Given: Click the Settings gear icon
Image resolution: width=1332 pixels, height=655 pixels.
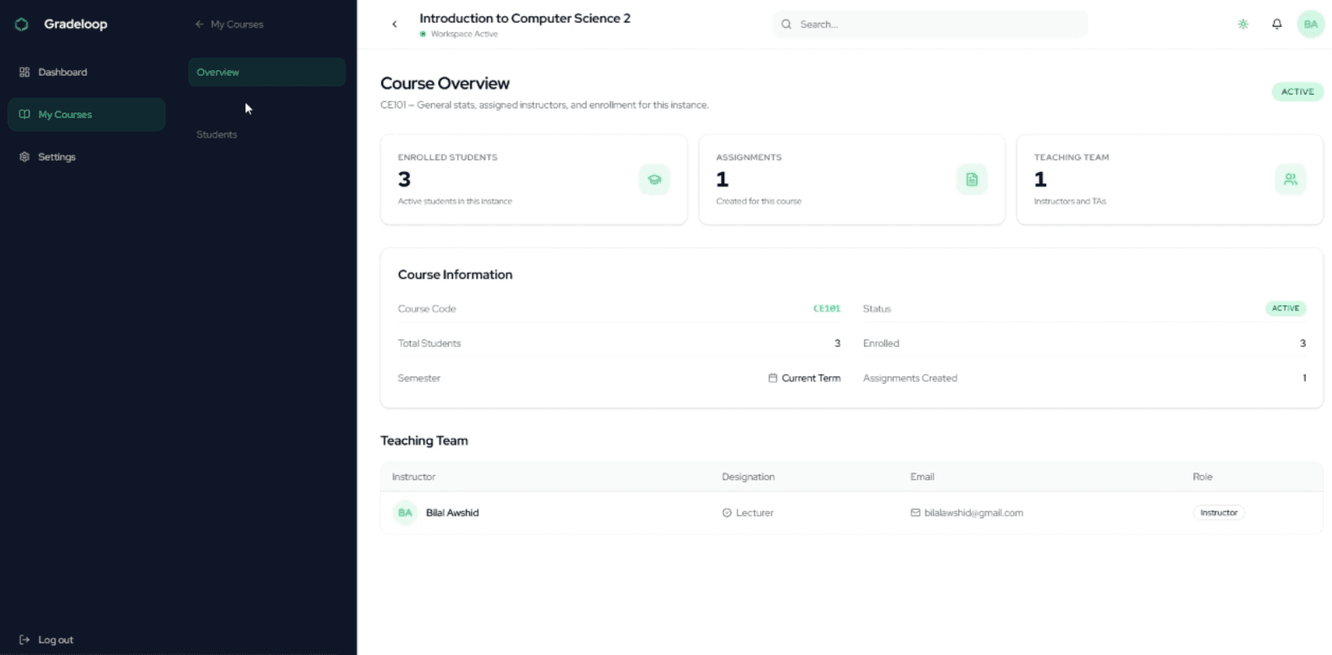Looking at the screenshot, I should 24,157.
